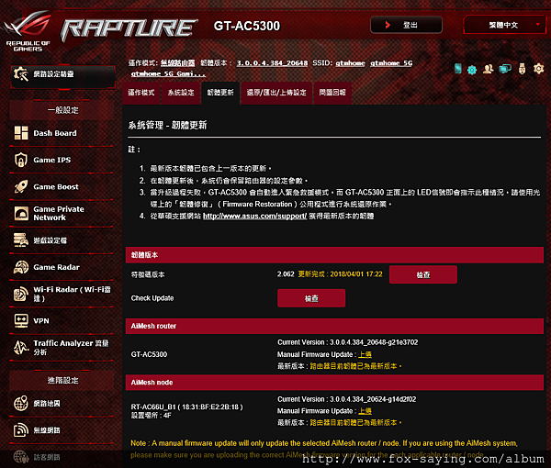Click the 2.062 signature version value

[x=286, y=274]
